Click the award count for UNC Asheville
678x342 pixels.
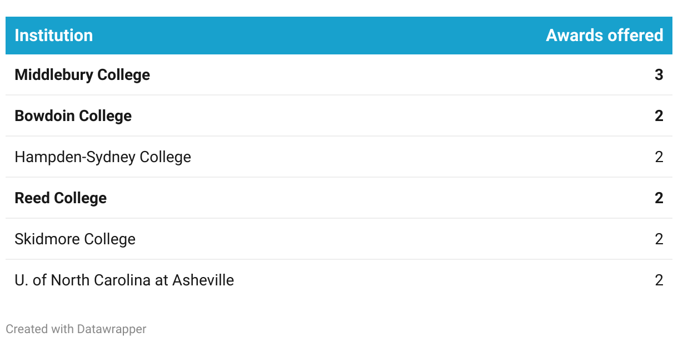coord(659,280)
